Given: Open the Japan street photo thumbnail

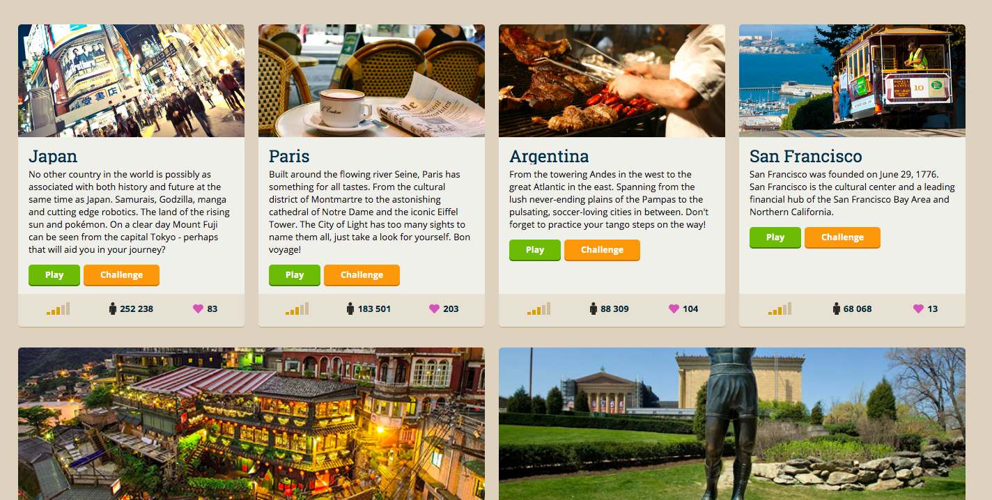Looking at the screenshot, I should [131, 81].
